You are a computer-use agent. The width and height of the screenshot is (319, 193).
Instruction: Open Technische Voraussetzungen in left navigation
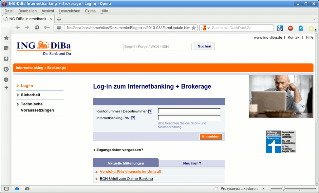37,107
